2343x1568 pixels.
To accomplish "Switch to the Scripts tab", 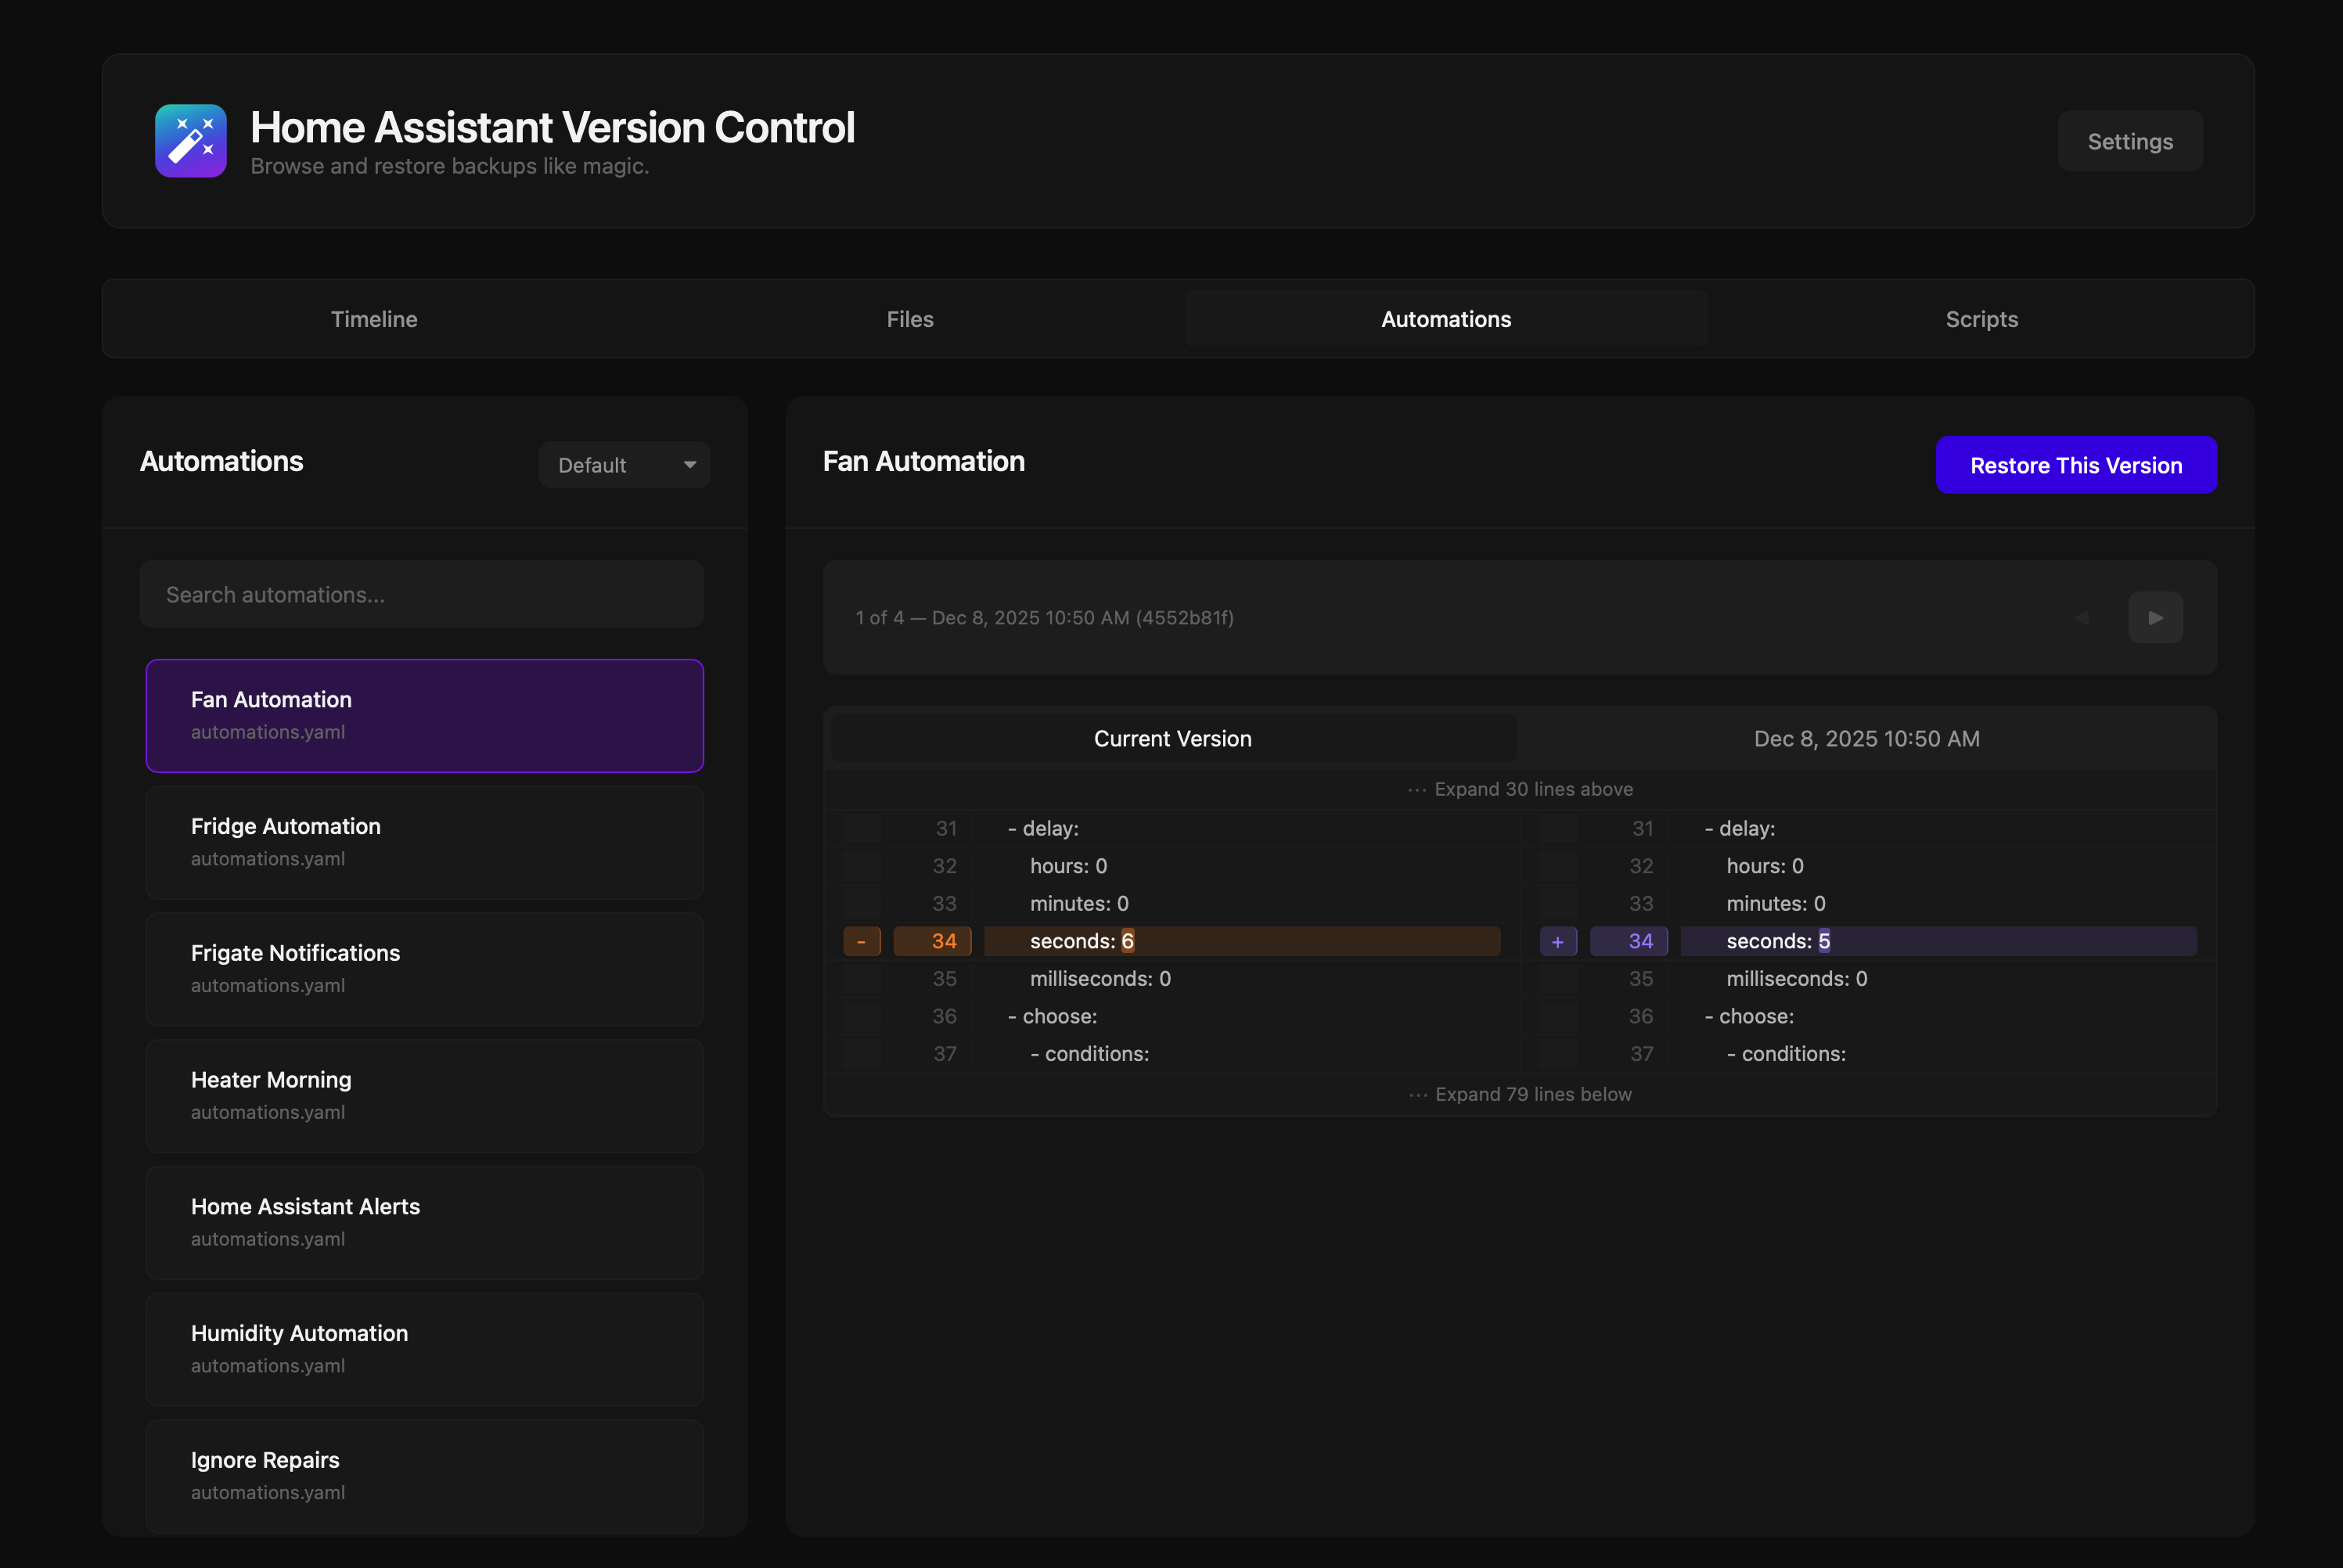I will click(1981, 319).
